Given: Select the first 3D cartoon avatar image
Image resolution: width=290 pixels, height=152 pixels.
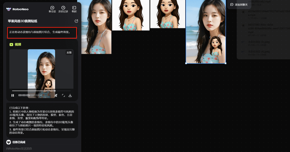Looking at the screenshot, I should pos(131,15).
